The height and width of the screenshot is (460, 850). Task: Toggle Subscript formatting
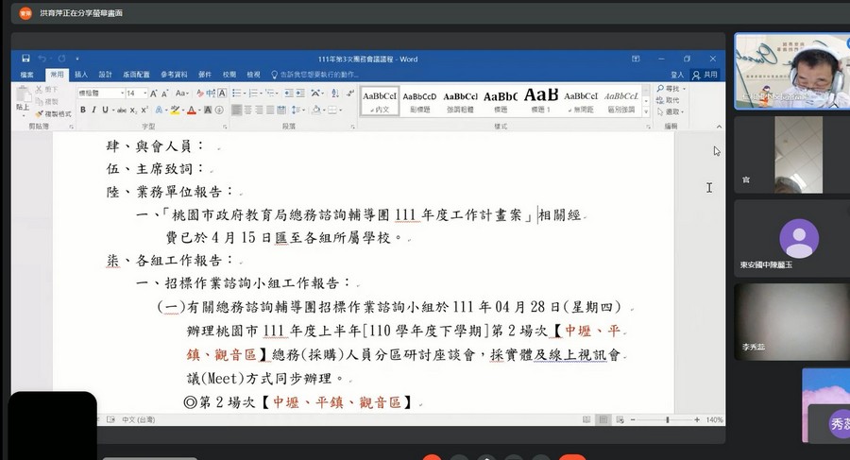pyautogui.click(x=134, y=111)
